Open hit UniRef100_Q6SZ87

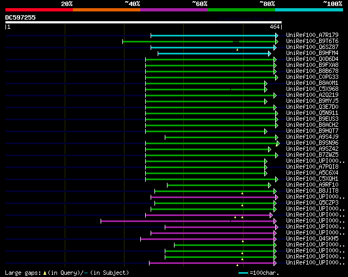coord(312,47)
